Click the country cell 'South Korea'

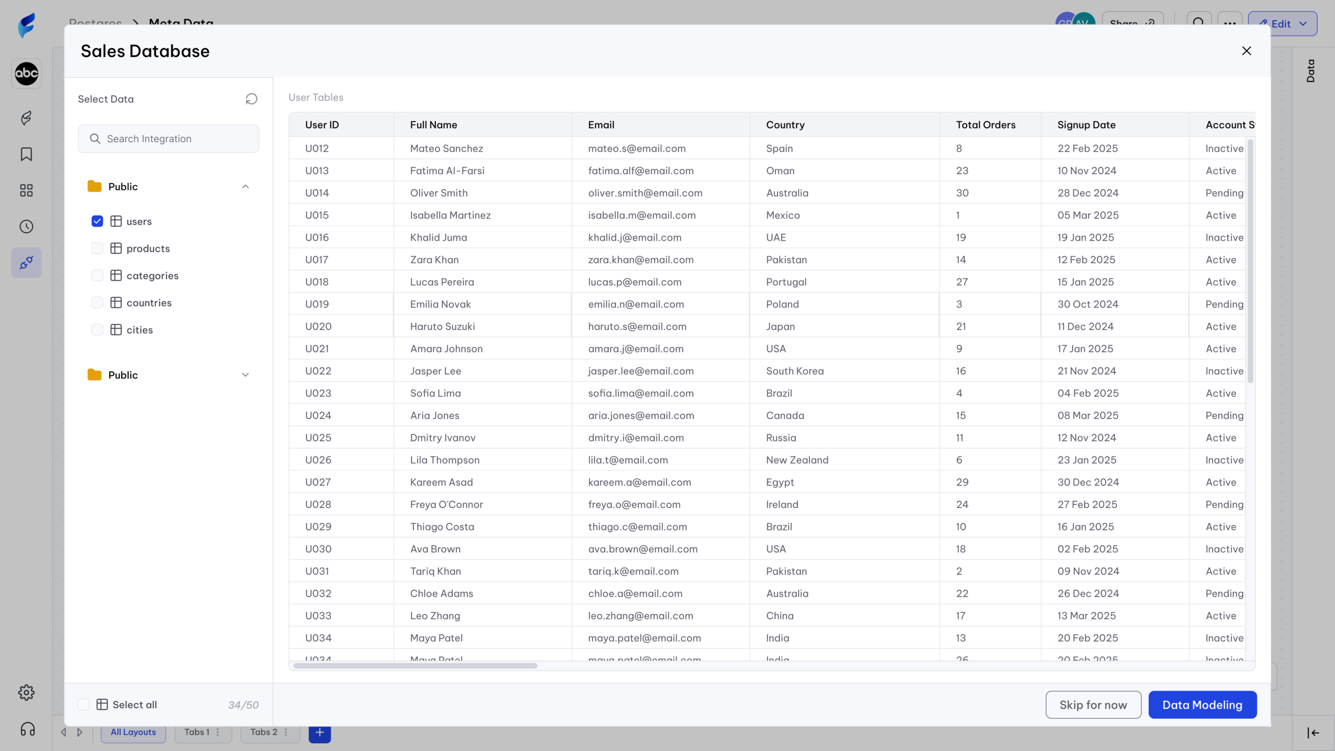coord(795,371)
